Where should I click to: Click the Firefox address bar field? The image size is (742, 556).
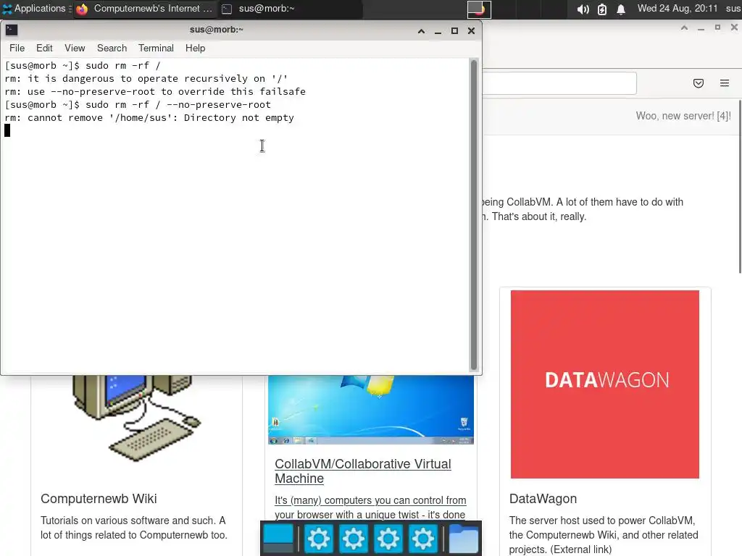559,83
